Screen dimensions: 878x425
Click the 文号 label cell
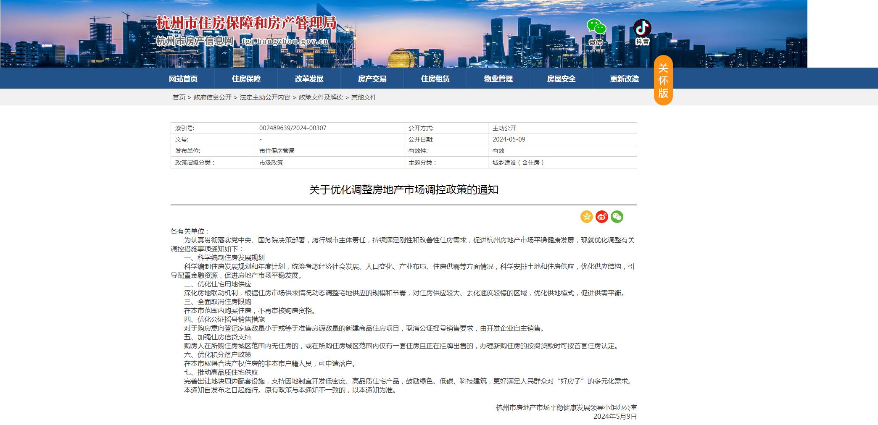click(x=213, y=139)
